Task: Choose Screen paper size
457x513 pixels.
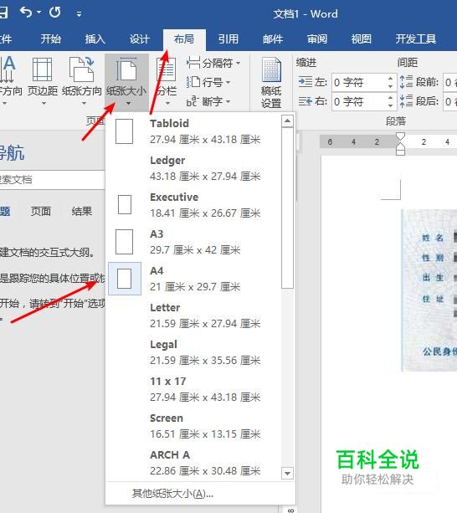Action: 193,426
